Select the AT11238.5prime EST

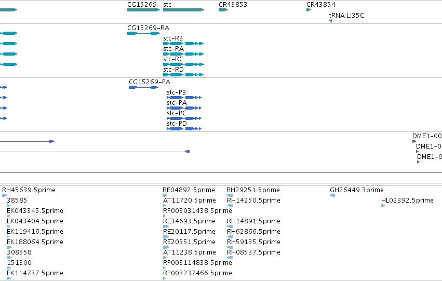190,252
